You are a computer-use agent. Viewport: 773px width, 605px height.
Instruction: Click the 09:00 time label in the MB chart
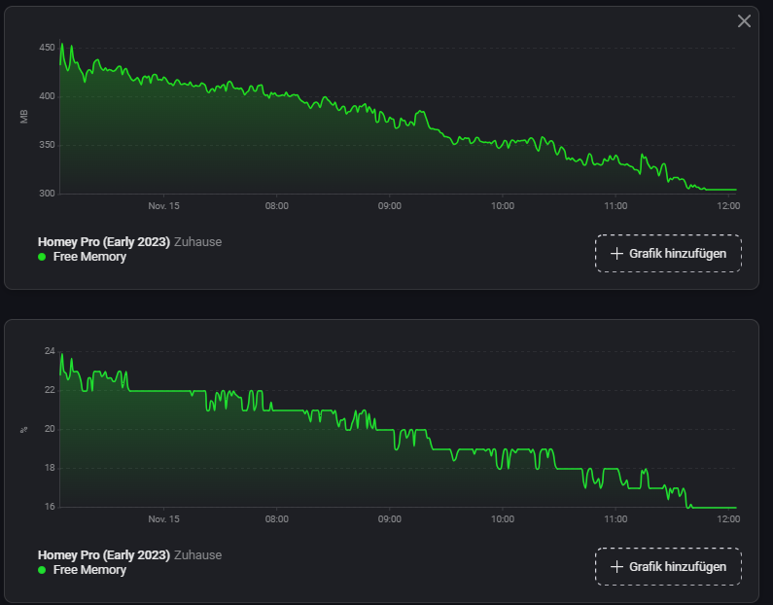[x=390, y=206]
